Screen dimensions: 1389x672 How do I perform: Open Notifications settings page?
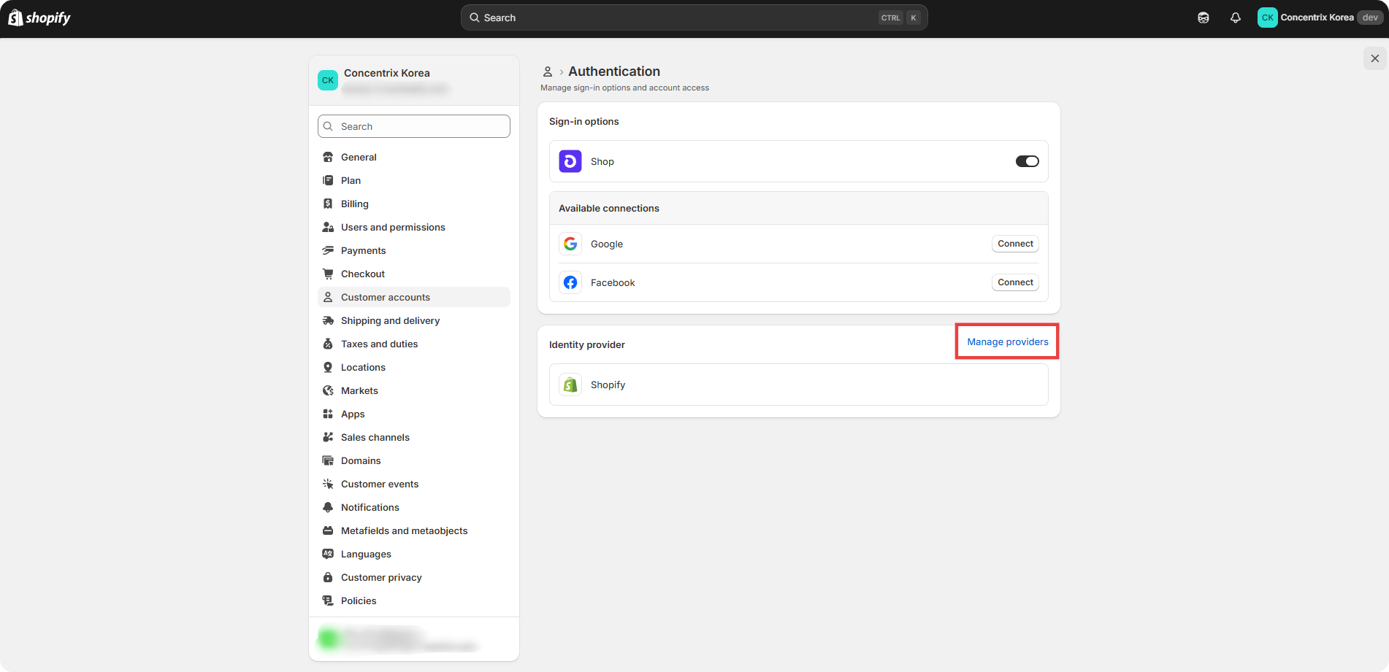pyautogui.click(x=414, y=507)
